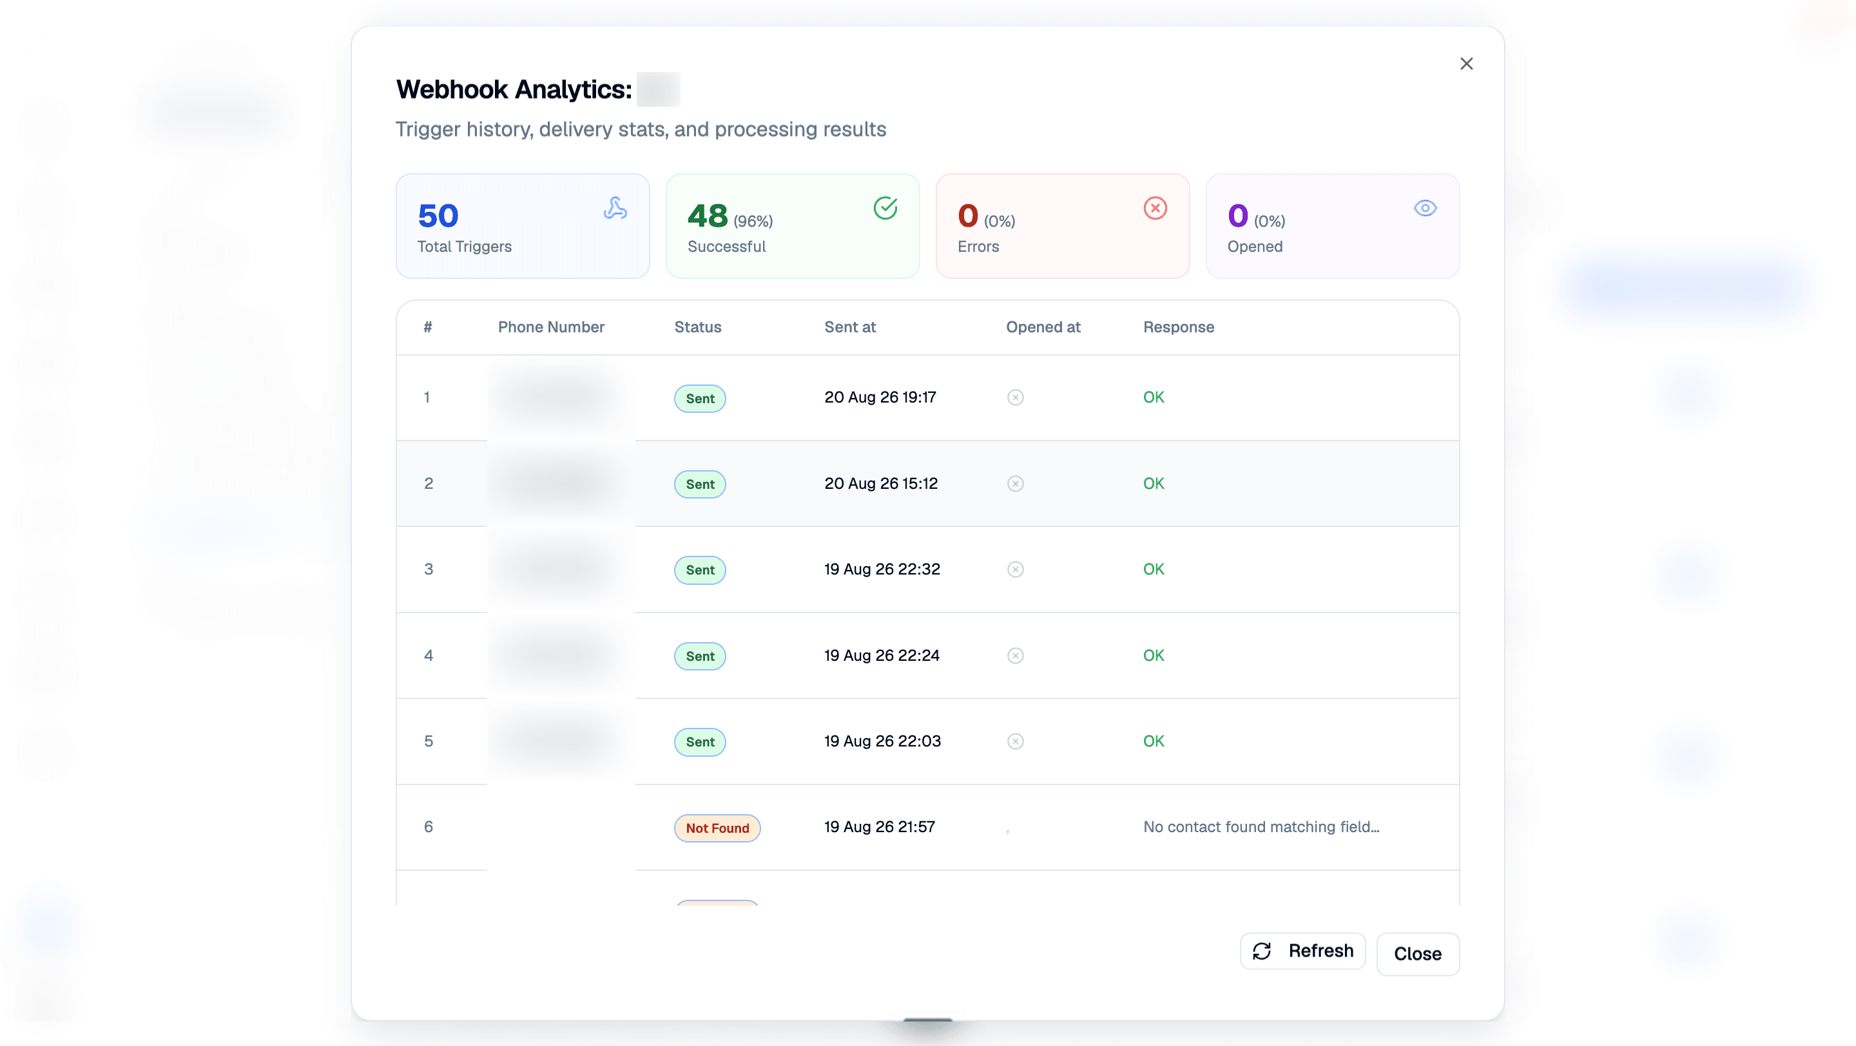
Task: Click the Sent badge in row 5
Action: coord(700,742)
